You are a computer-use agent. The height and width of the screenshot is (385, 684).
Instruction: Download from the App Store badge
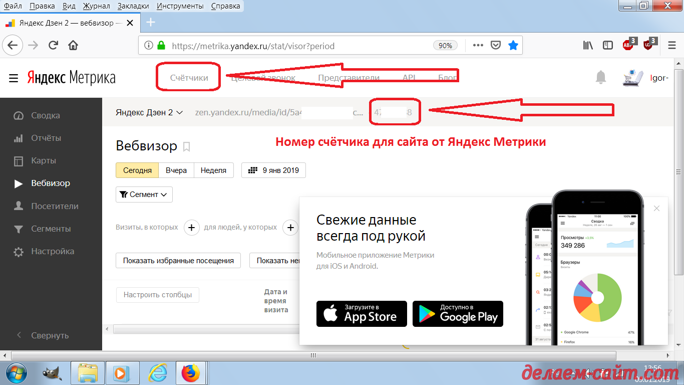[362, 314]
